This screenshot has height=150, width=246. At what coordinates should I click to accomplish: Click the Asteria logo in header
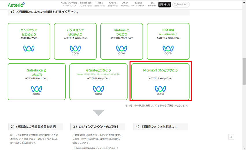pyautogui.click(x=16, y=5)
